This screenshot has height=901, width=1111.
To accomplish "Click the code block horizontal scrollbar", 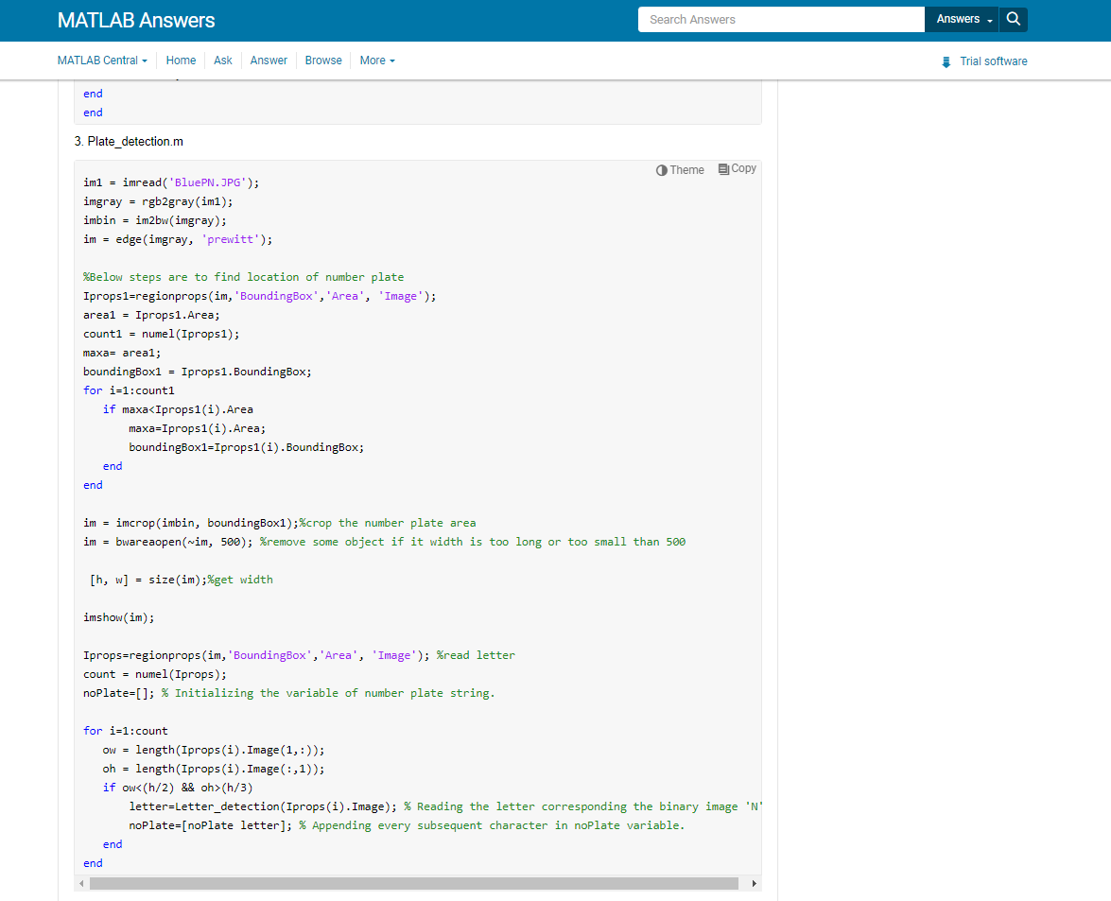I will [x=414, y=883].
